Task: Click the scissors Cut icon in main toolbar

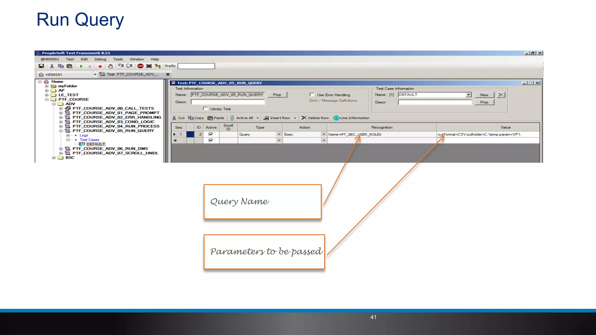Action: [52, 66]
